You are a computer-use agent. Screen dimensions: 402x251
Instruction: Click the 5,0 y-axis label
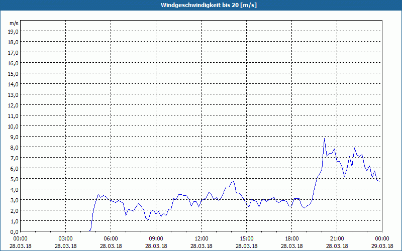pos(15,179)
